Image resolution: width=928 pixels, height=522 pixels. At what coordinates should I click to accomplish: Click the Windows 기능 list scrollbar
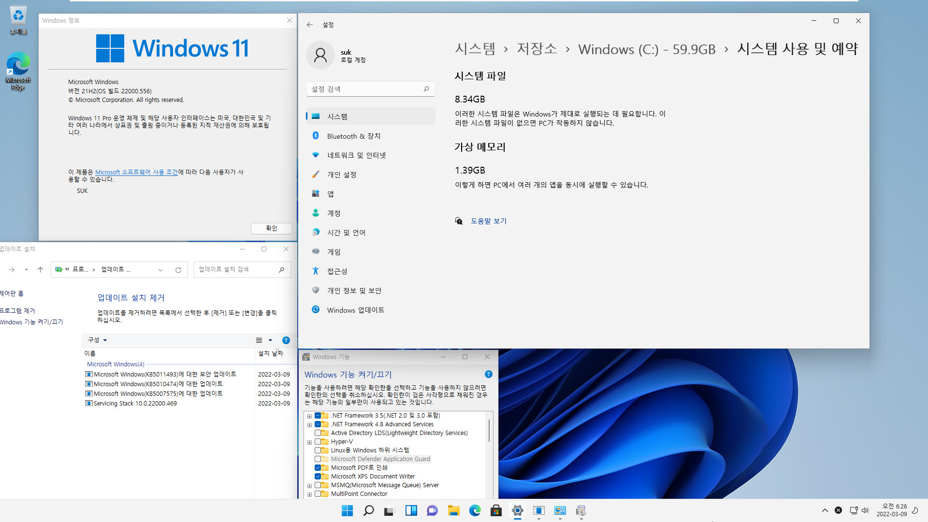point(489,430)
